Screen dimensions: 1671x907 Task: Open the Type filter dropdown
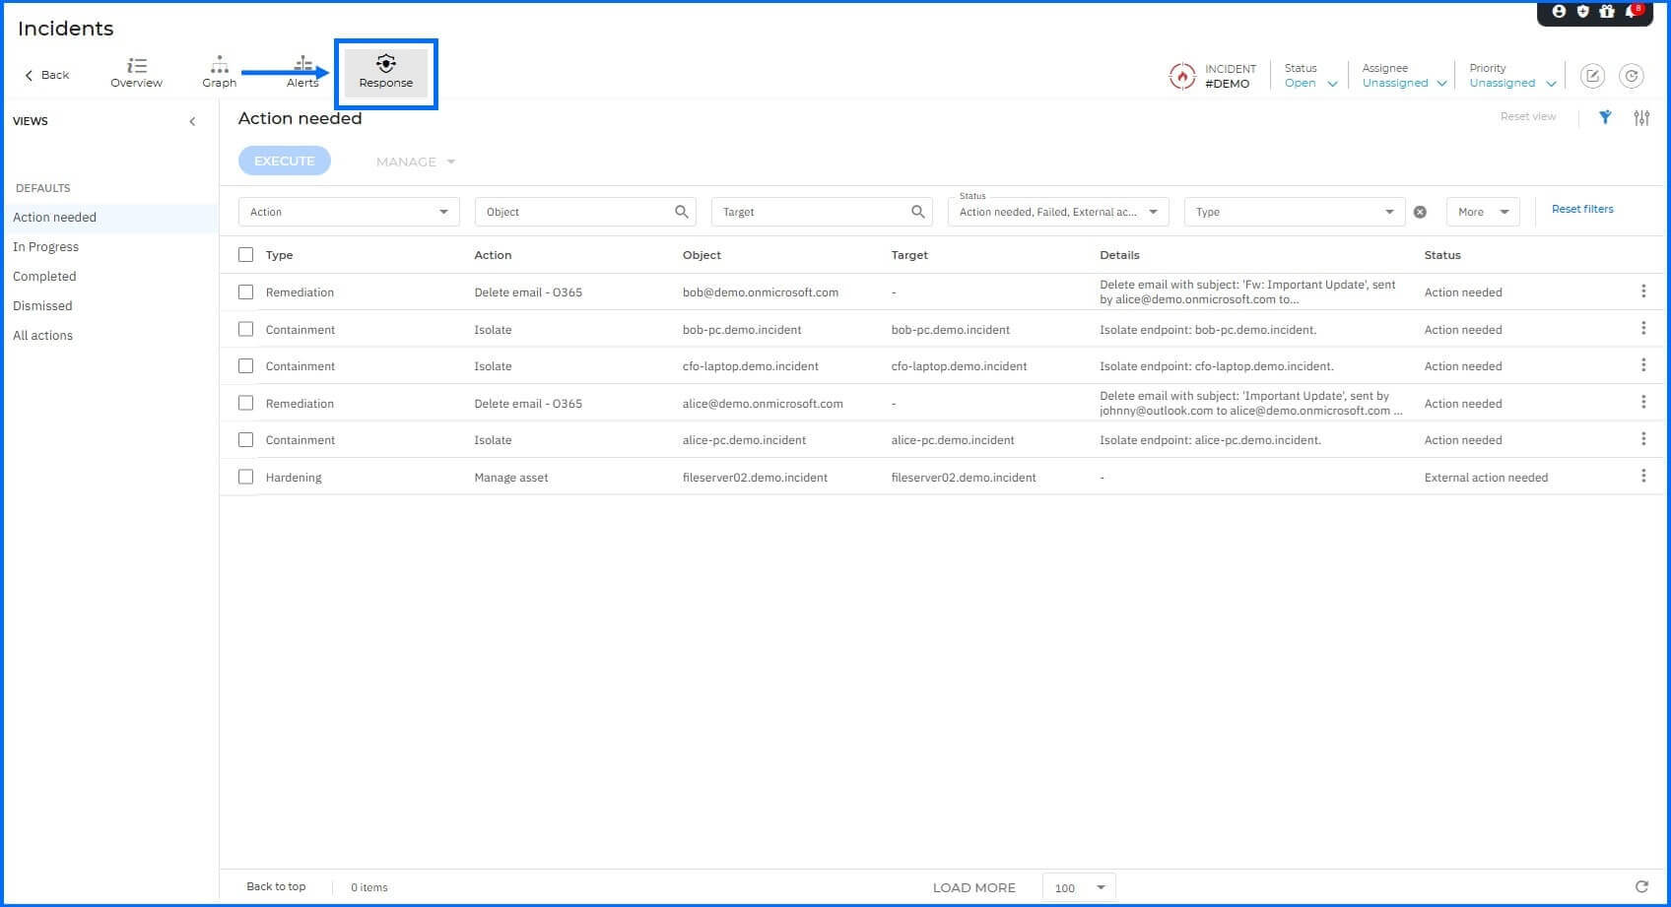(1295, 212)
